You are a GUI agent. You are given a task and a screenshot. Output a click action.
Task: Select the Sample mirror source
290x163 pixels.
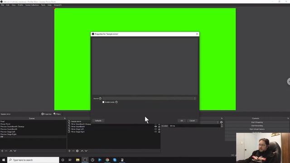pos(76,121)
